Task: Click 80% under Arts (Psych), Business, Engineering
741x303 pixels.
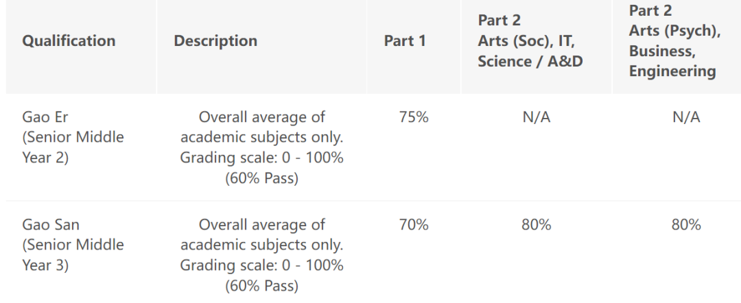Action: 686,225
